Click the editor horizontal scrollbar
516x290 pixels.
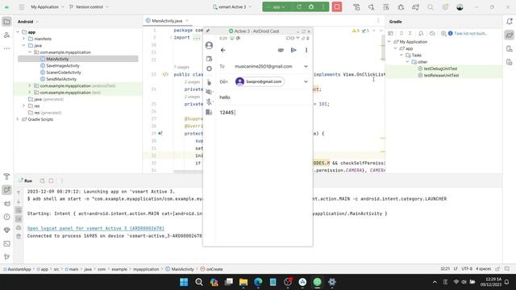click(188, 172)
